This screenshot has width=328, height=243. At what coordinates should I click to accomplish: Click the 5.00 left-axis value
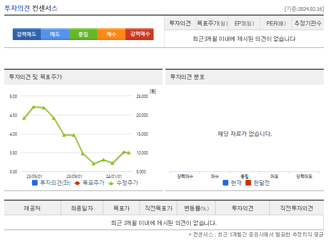tap(13, 97)
